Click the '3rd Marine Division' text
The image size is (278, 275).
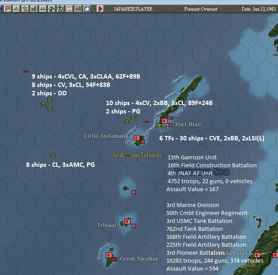pyautogui.click(x=193, y=205)
